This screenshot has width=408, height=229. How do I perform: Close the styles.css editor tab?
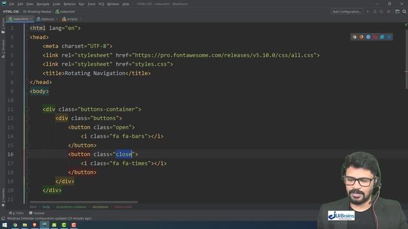coord(57,19)
